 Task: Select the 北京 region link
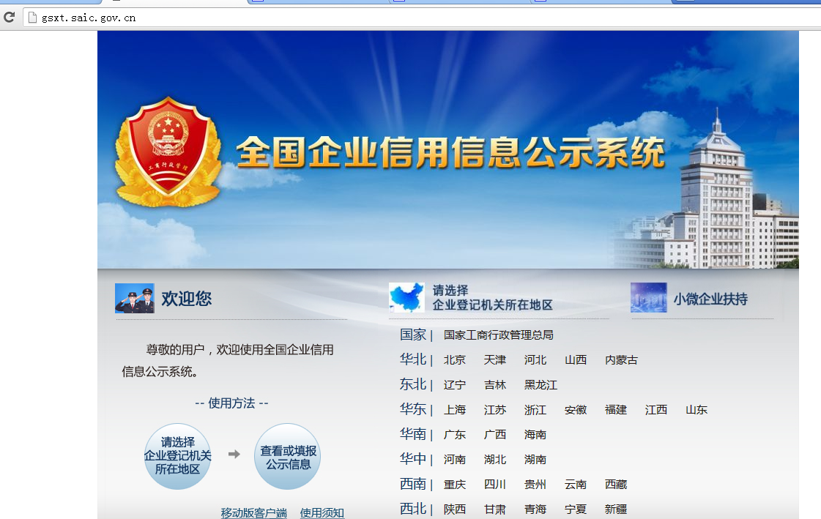click(455, 359)
